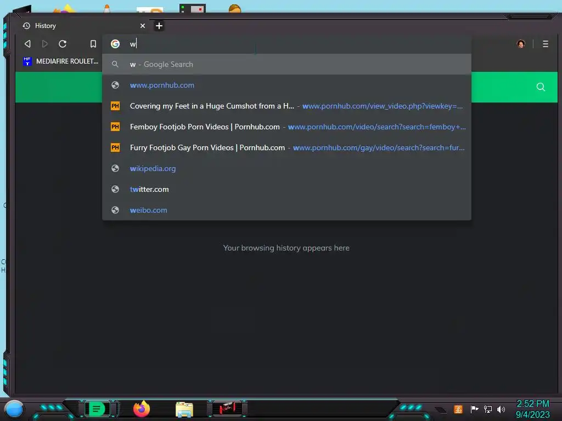
Task: Click the history search magnifier icon
Action: click(541, 87)
